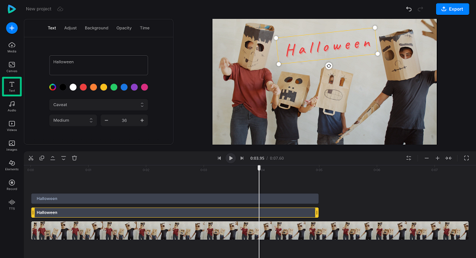Skip to previous clip start
Image resolution: width=476 pixels, height=258 pixels.
click(x=219, y=158)
